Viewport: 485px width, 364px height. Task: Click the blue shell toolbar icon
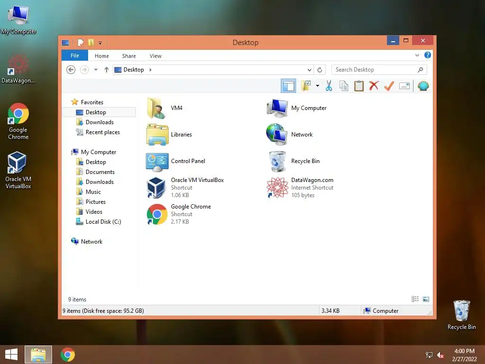pyautogui.click(x=423, y=86)
